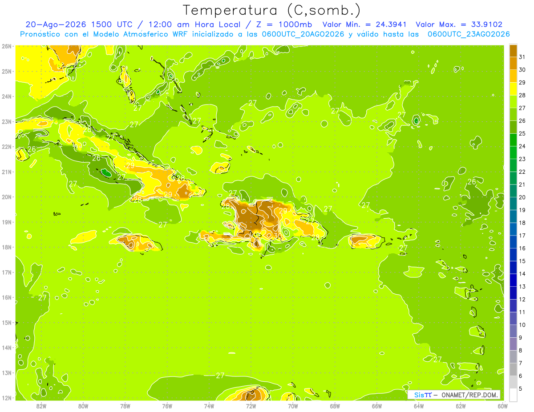Click the 'Z = 1000mb' level text

tap(284, 24)
